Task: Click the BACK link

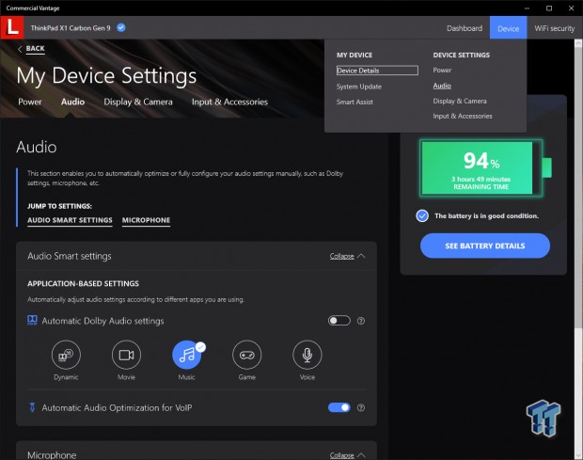Action: pyautogui.click(x=36, y=49)
